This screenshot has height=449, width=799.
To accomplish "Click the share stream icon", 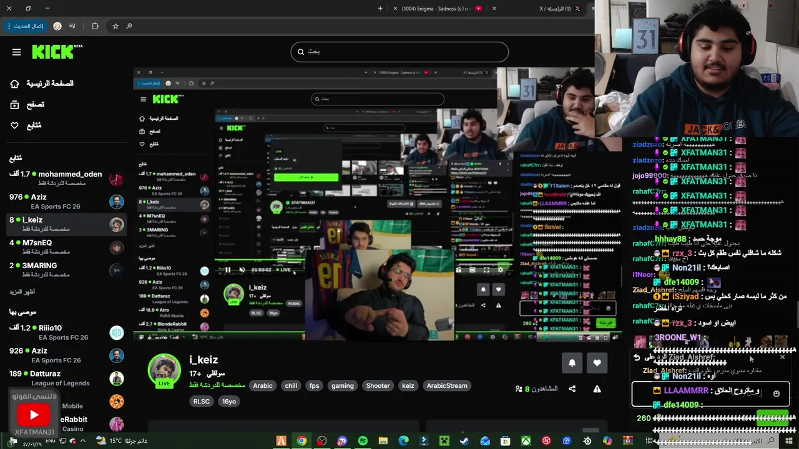I will click(572, 389).
